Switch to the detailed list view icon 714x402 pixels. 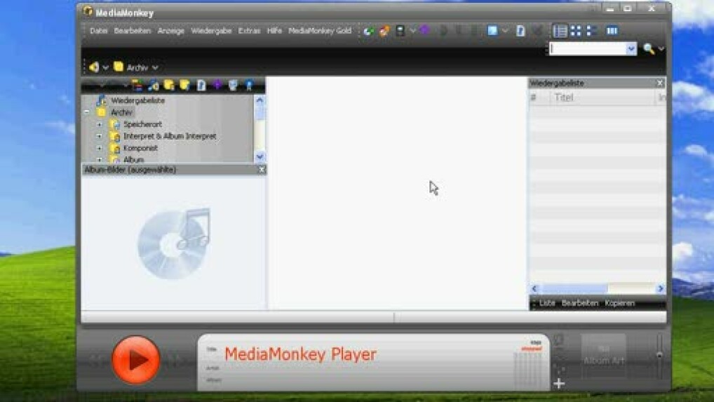click(x=560, y=31)
